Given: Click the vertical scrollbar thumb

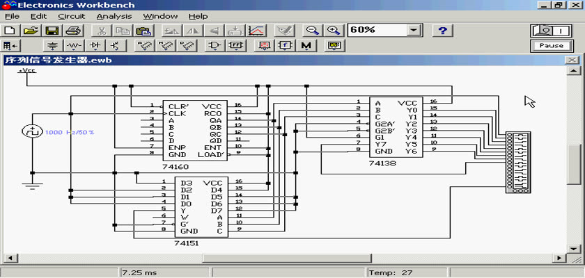Looking at the screenshot, I should pos(574,165).
